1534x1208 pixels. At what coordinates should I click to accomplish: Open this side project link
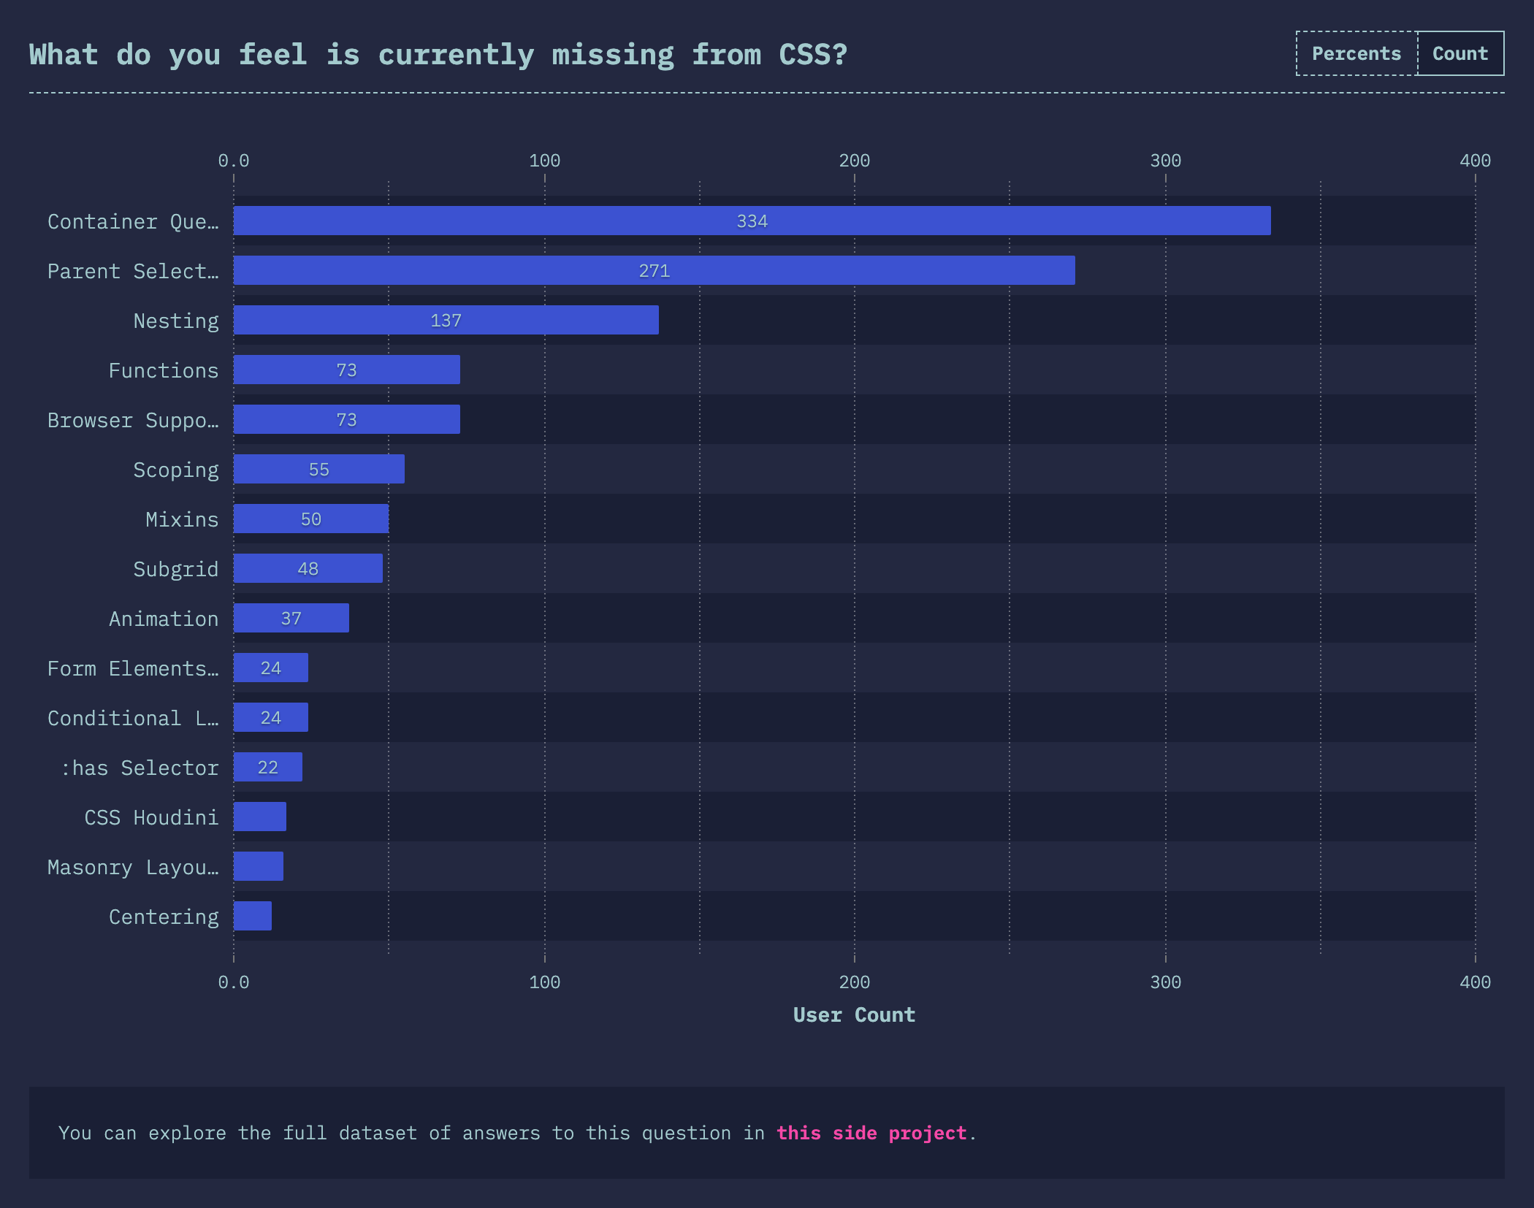click(x=872, y=1133)
